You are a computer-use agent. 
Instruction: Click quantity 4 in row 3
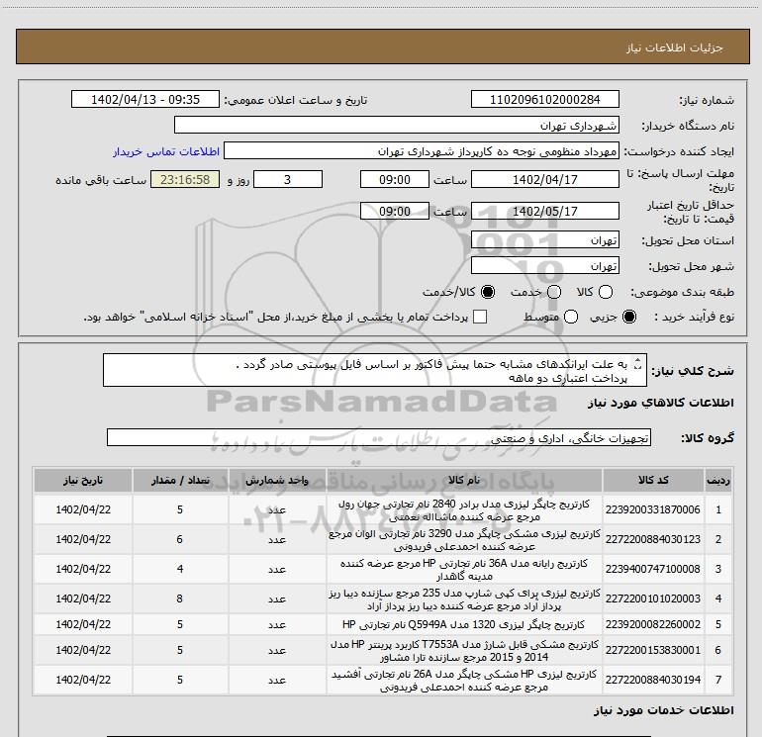(x=180, y=569)
